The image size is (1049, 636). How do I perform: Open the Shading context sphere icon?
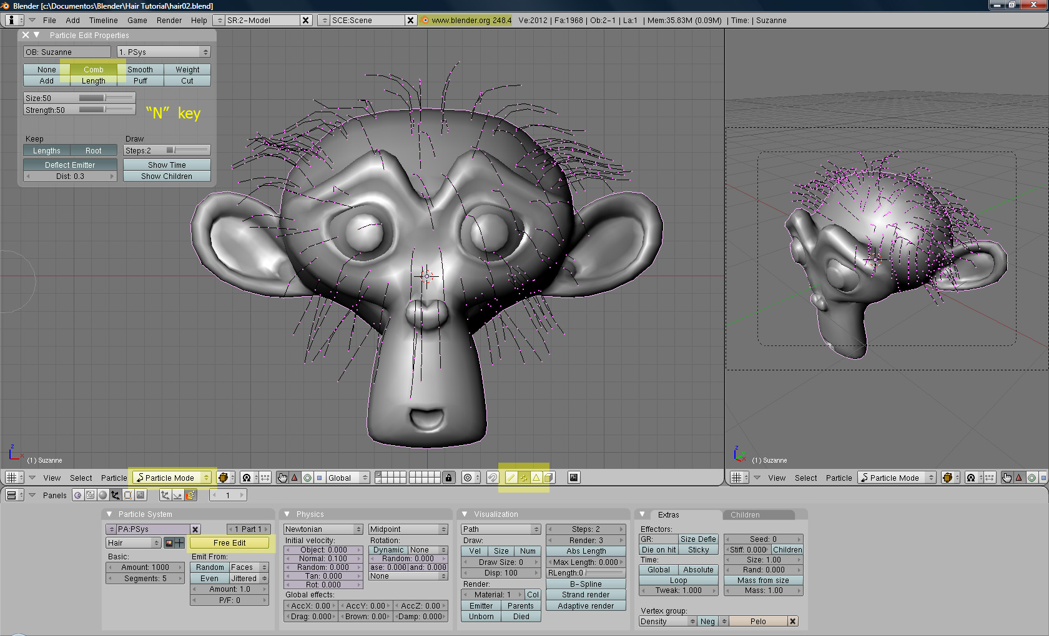click(x=103, y=495)
